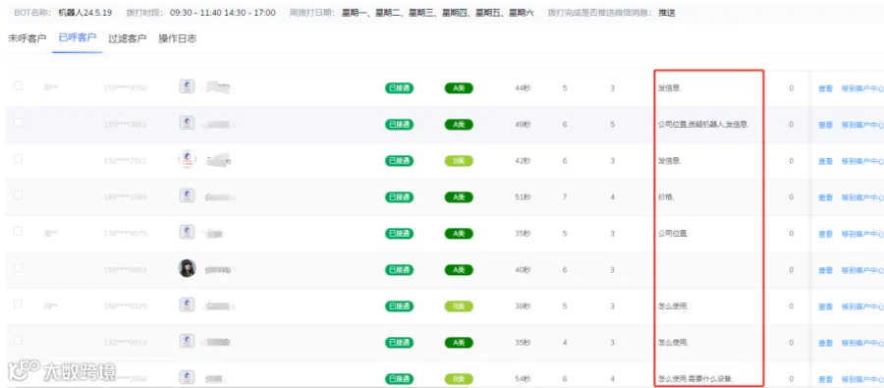This screenshot has width=884, height=388.
Task: Click the phone number 132****7511
Action: pos(125,161)
